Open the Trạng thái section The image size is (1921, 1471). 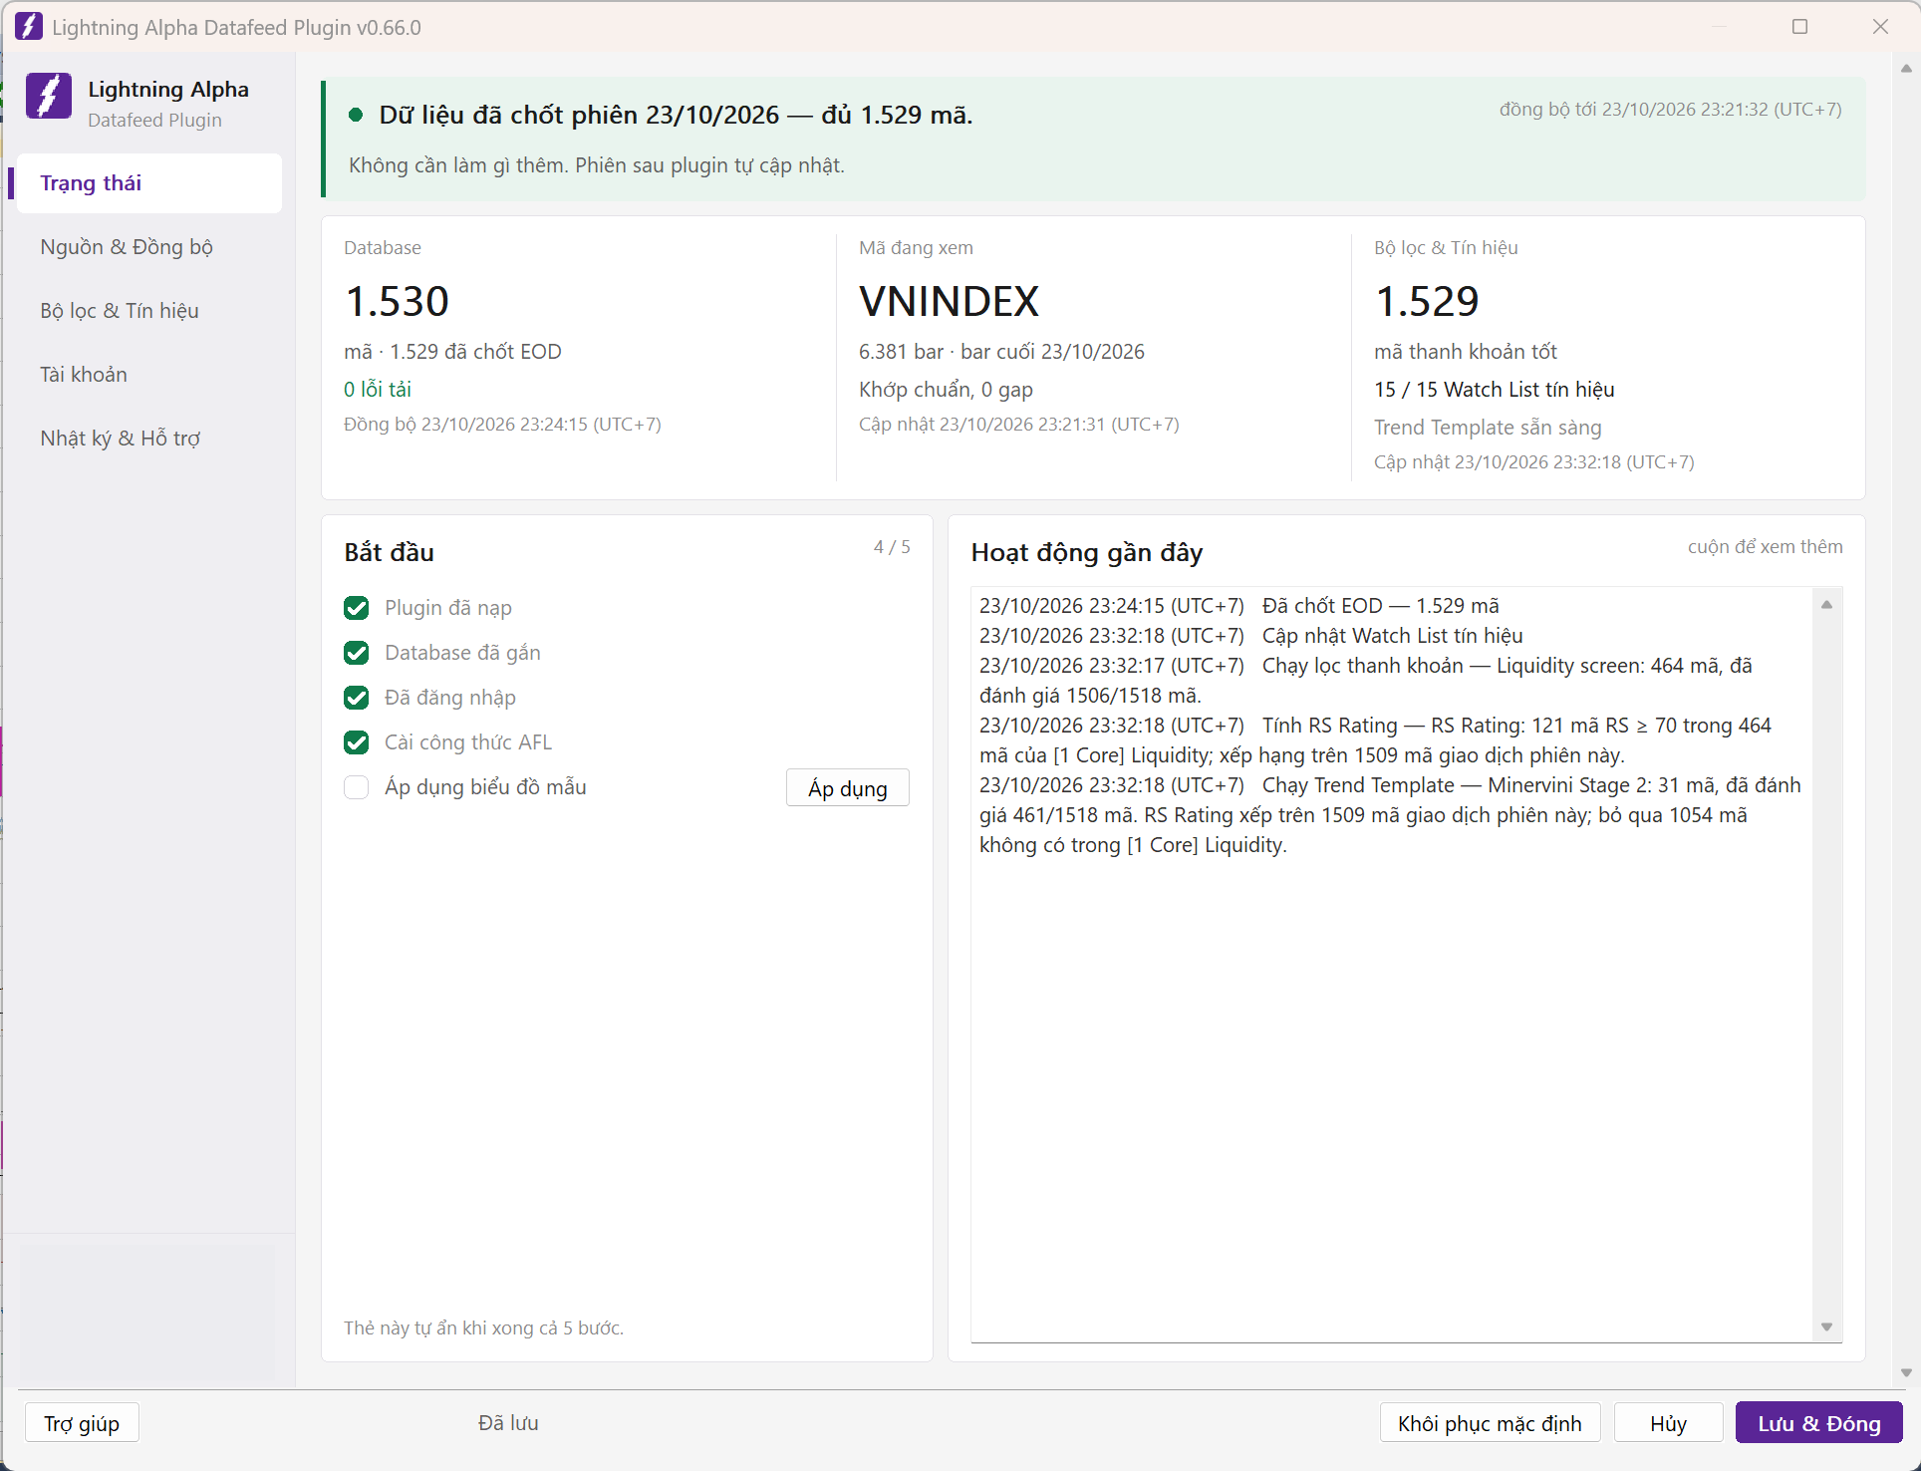coord(149,183)
